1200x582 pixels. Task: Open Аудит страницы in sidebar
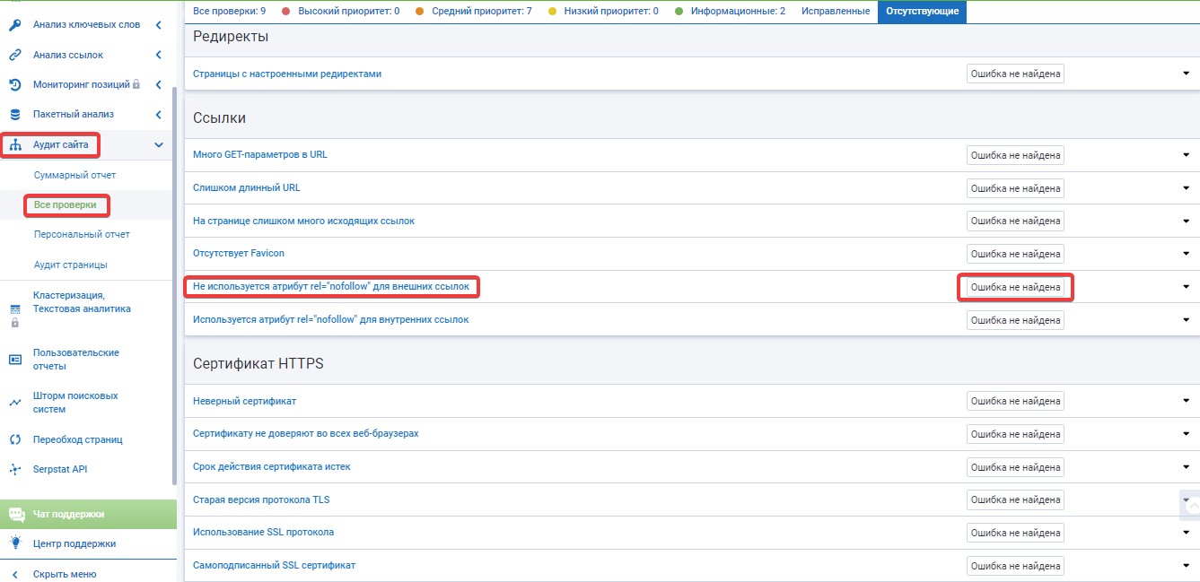pyautogui.click(x=70, y=265)
